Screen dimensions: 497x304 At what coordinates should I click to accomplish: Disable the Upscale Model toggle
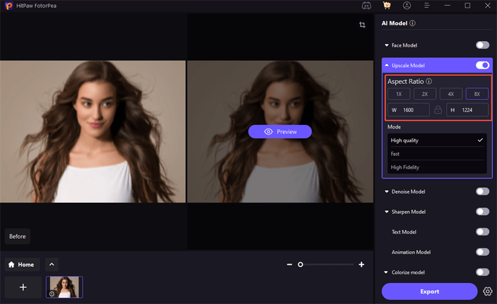(x=482, y=65)
